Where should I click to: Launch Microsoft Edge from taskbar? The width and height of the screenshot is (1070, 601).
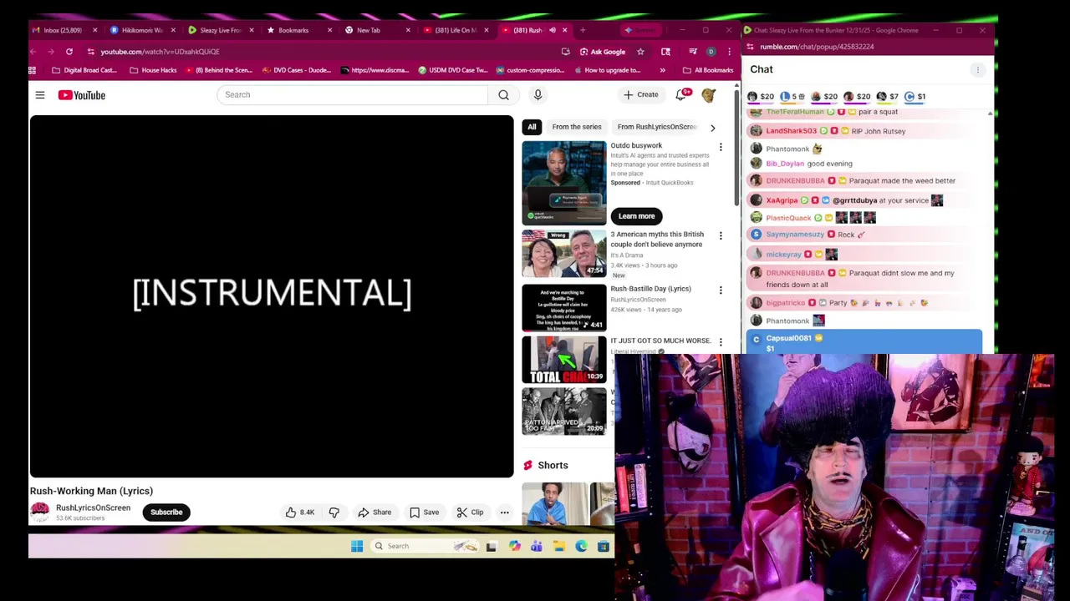(581, 546)
